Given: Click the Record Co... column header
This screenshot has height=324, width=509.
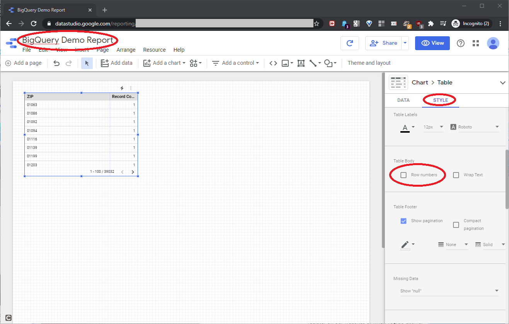Looking at the screenshot, I should click(x=124, y=96).
